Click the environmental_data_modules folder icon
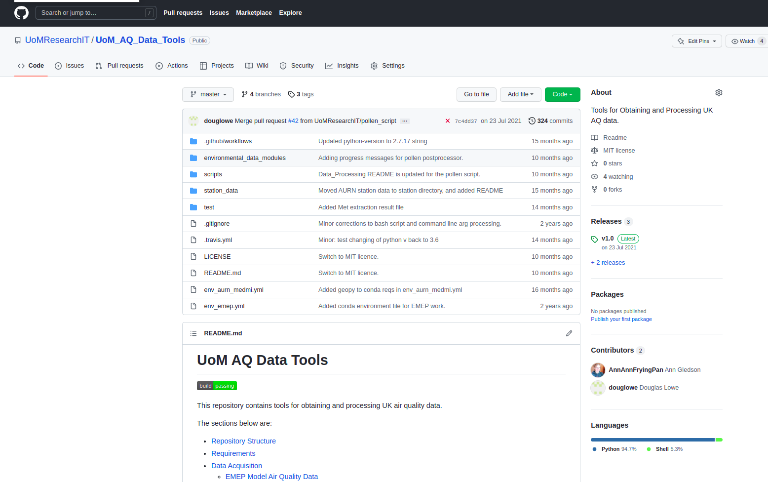 coord(193,158)
